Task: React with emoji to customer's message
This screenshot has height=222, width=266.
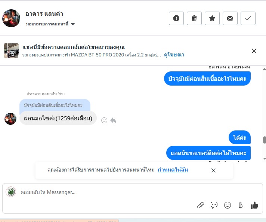Action: (x=104, y=120)
